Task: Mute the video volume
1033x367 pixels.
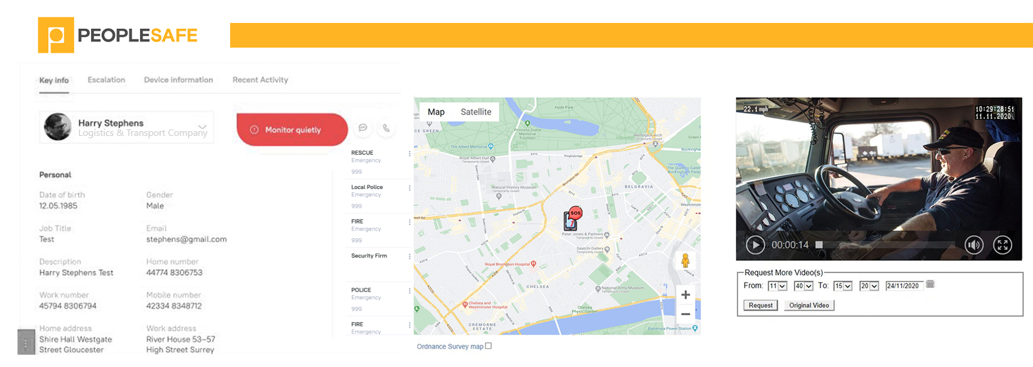Action: (x=974, y=245)
